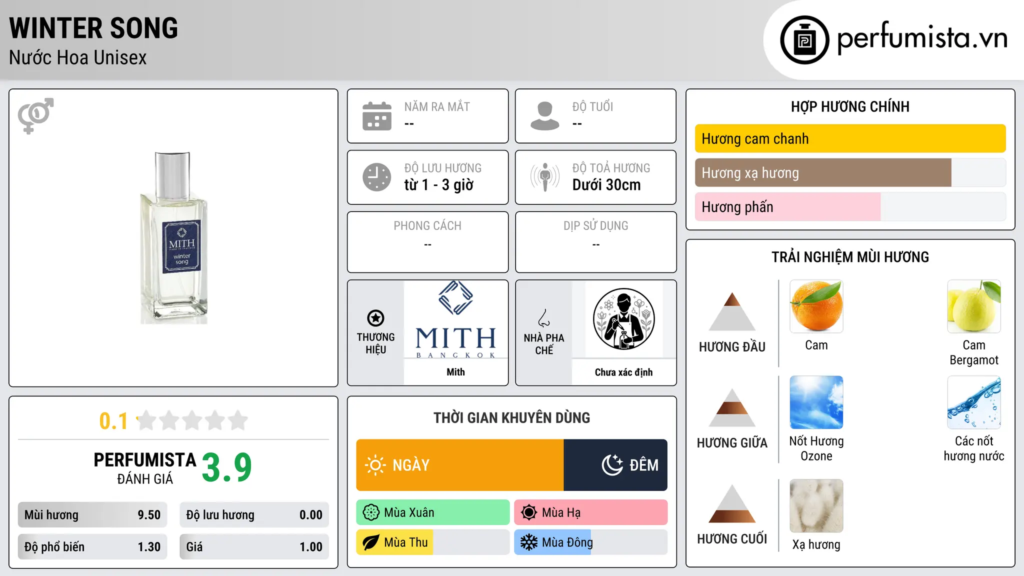1024x576 pixels.
Task: Click the leaf icon for Mùa Thu
Action: (371, 542)
